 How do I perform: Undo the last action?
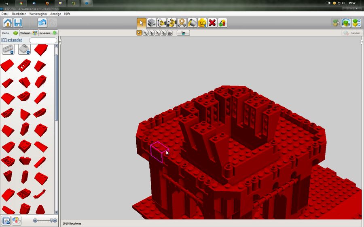pyautogui.click(x=42, y=23)
